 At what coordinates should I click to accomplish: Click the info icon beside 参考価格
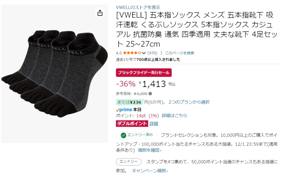tap(150, 94)
